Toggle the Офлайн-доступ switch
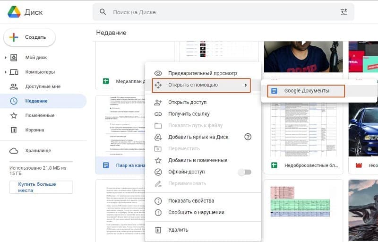 pos(245,172)
